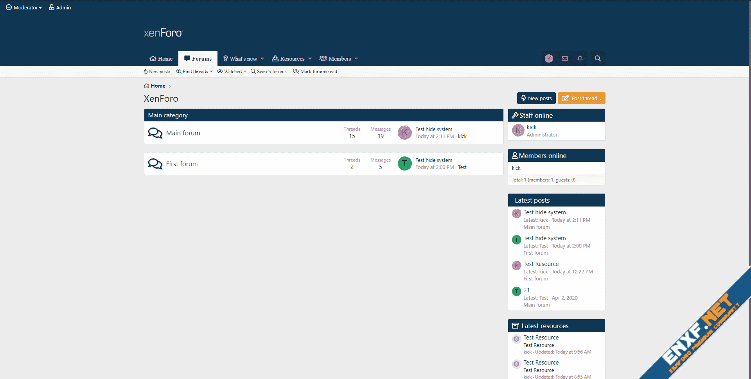
Task: Click the Post thread button
Action: click(x=581, y=98)
